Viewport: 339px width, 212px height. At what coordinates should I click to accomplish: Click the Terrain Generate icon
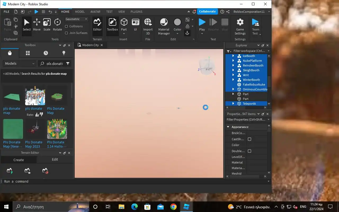click(x=10, y=171)
